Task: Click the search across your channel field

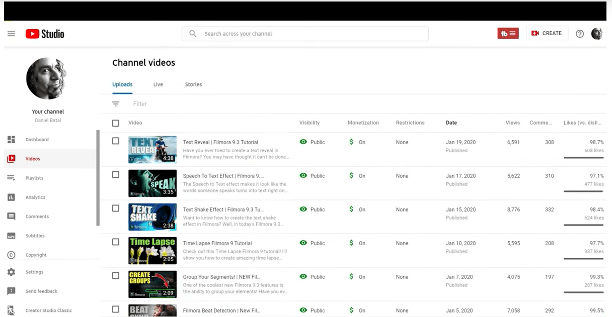Action: point(305,34)
